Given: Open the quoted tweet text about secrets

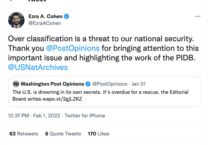Looking at the screenshot, I should (100, 96).
